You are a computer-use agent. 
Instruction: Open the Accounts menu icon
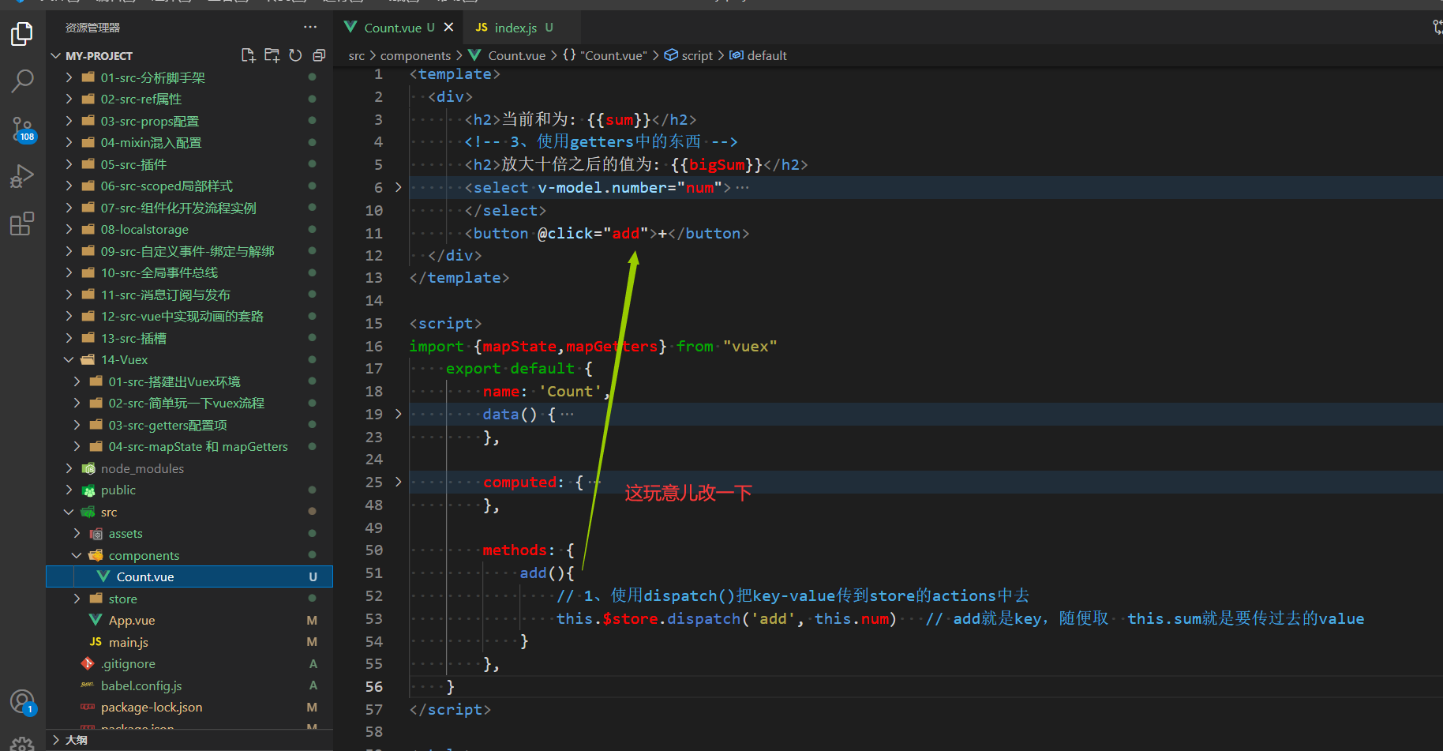coord(22,702)
